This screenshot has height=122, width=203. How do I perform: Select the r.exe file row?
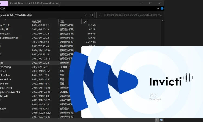click(x=37, y=108)
